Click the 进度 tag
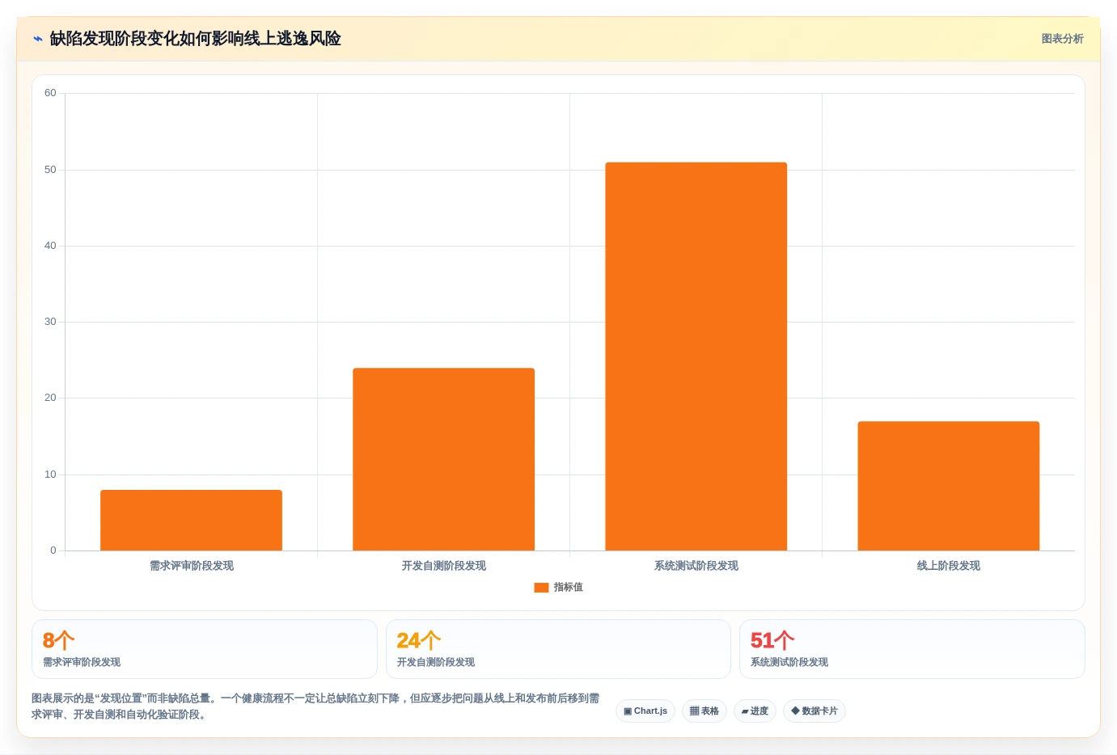 coord(755,711)
